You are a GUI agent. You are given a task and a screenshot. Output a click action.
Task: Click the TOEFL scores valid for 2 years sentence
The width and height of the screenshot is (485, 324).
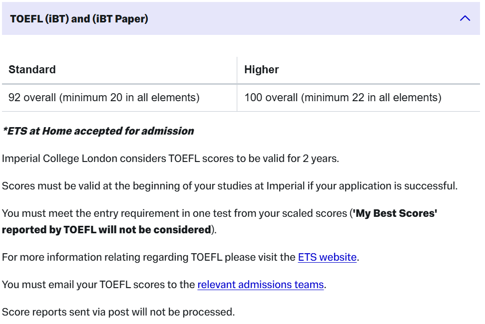[170, 159]
